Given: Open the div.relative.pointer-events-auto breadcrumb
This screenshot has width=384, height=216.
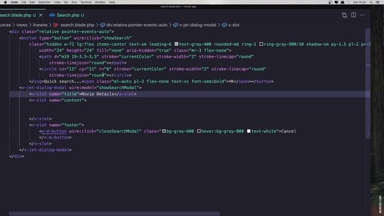Looking at the screenshot, I should (137, 25).
